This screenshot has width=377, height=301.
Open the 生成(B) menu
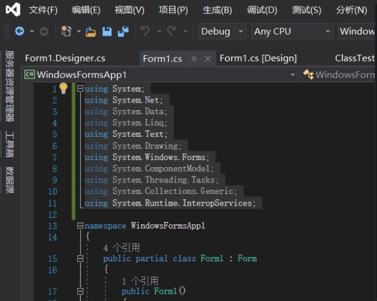point(218,10)
